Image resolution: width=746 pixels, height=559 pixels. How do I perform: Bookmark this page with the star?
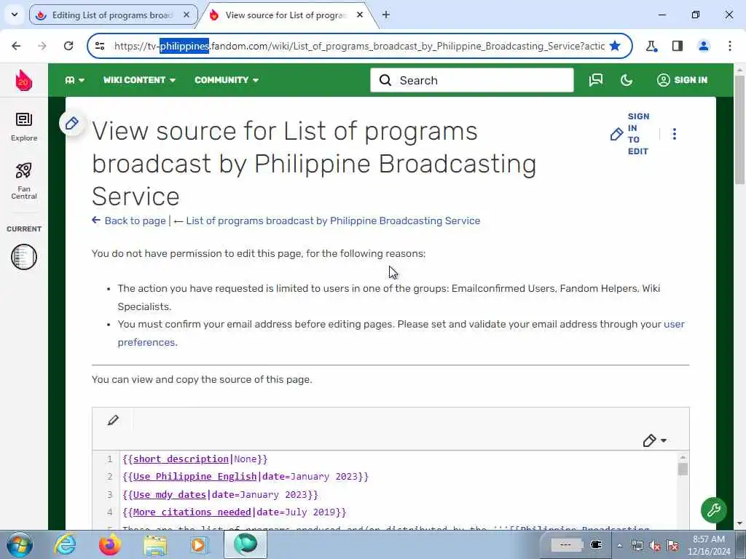615,46
